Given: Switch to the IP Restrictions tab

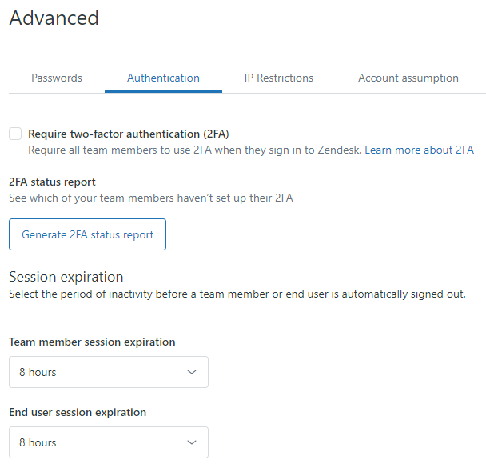Looking at the screenshot, I should 278,78.
